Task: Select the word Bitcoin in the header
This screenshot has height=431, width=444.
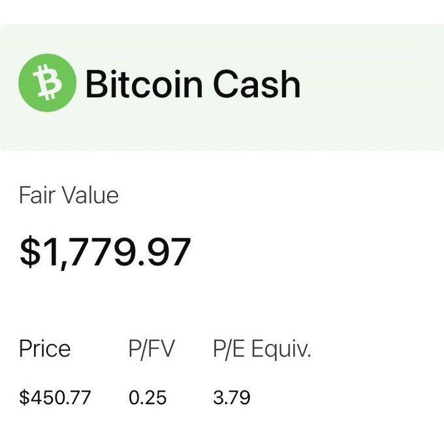Action: click(x=144, y=84)
